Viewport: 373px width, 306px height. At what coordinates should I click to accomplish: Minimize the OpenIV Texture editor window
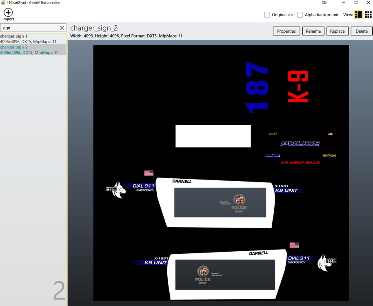[344, 2]
